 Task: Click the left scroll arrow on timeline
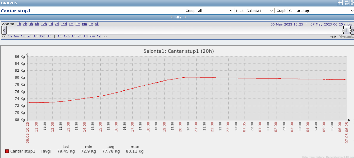[4, 30]
